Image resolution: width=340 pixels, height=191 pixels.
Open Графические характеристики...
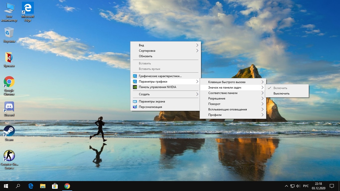pyautogui.click(x=166, y=76)
